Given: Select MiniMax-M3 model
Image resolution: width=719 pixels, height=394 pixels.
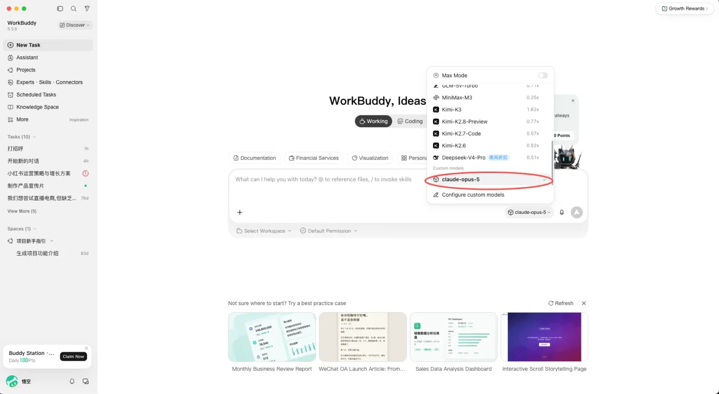Looking at the screenshot, I should click(489, 97).
